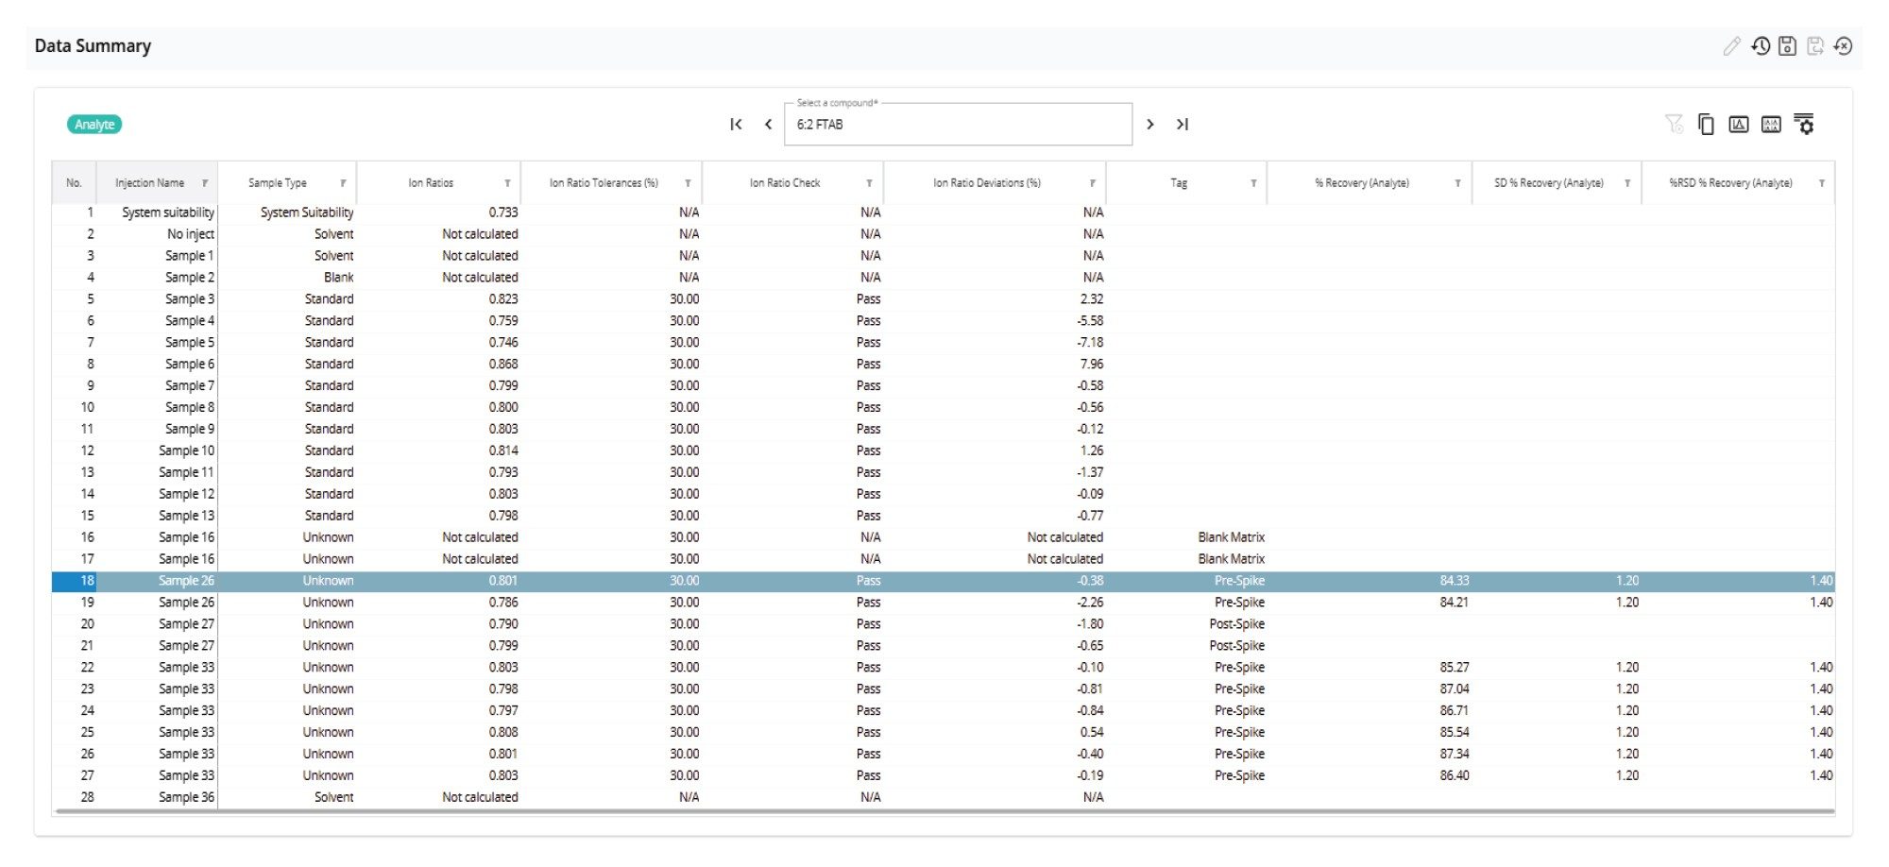The image size is (1889, 867).
Task: Jump to the last compound
Action: click(1183, 124)
